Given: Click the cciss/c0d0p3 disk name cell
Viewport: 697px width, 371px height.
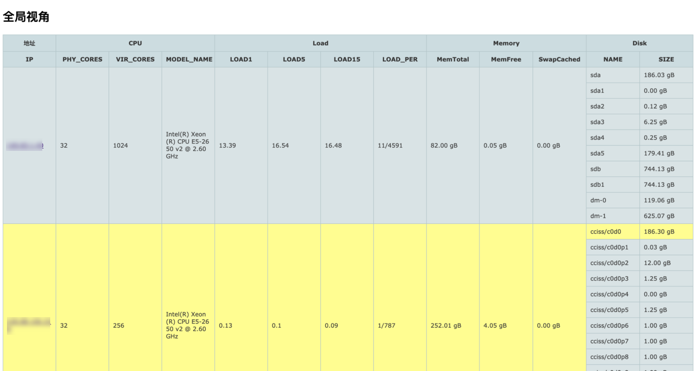Looking at the screenshot, I should [613, 279].
